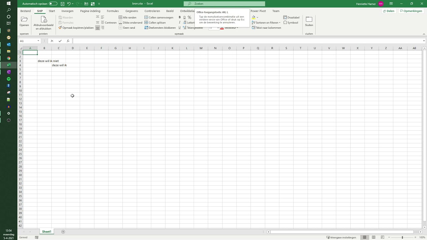Open Tekengrootte size dropdown
The height and width of the screenshot is (240, 427).
click(218, 28)
